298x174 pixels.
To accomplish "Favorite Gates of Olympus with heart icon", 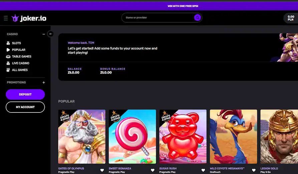I will pos(102,170).
